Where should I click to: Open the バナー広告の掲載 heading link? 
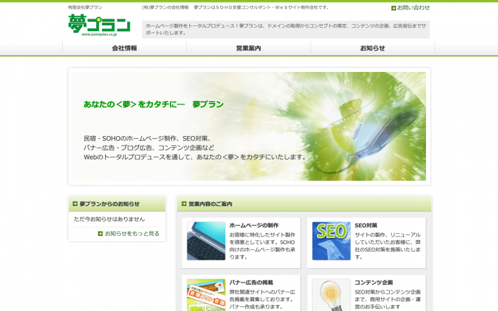pyautogui.click(x=251, y=282)
